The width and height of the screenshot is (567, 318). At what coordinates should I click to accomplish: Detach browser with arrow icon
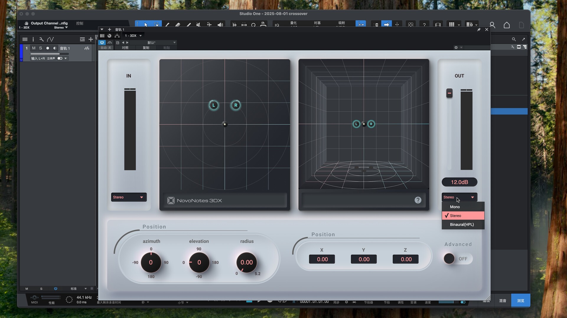click(523, 39)
